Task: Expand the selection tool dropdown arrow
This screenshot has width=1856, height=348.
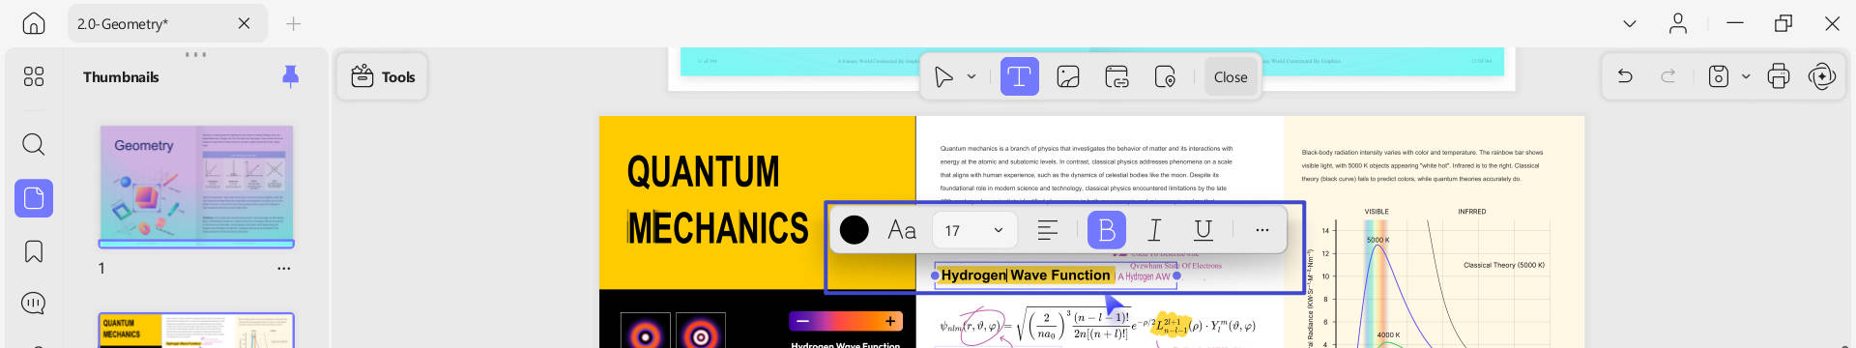Action: (971, 76)
